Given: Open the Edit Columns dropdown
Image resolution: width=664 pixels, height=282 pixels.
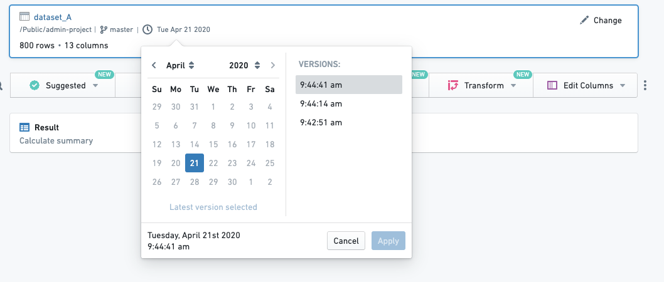Looking at the screenshot, I should (x=585, y=85).
